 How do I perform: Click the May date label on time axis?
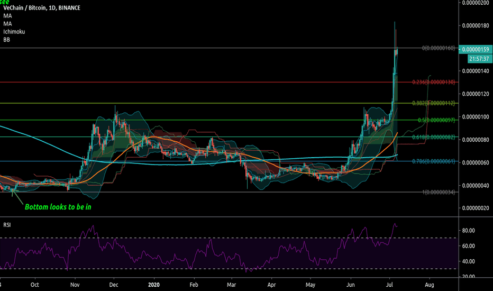pos(311,285)
